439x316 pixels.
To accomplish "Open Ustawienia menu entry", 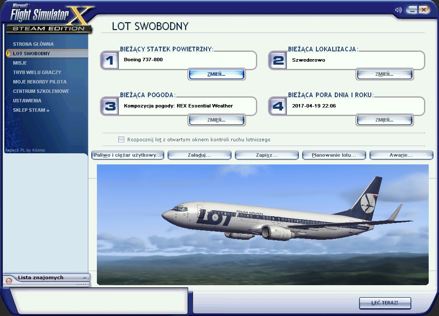I will [27, 101].
